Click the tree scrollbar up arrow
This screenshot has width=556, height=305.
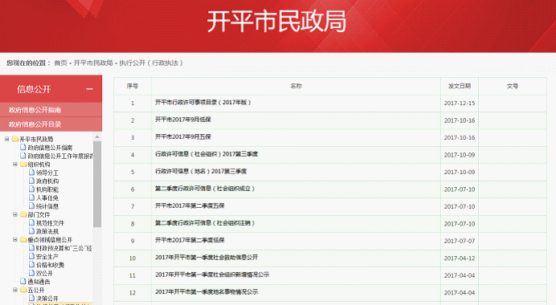pos(97,137)
